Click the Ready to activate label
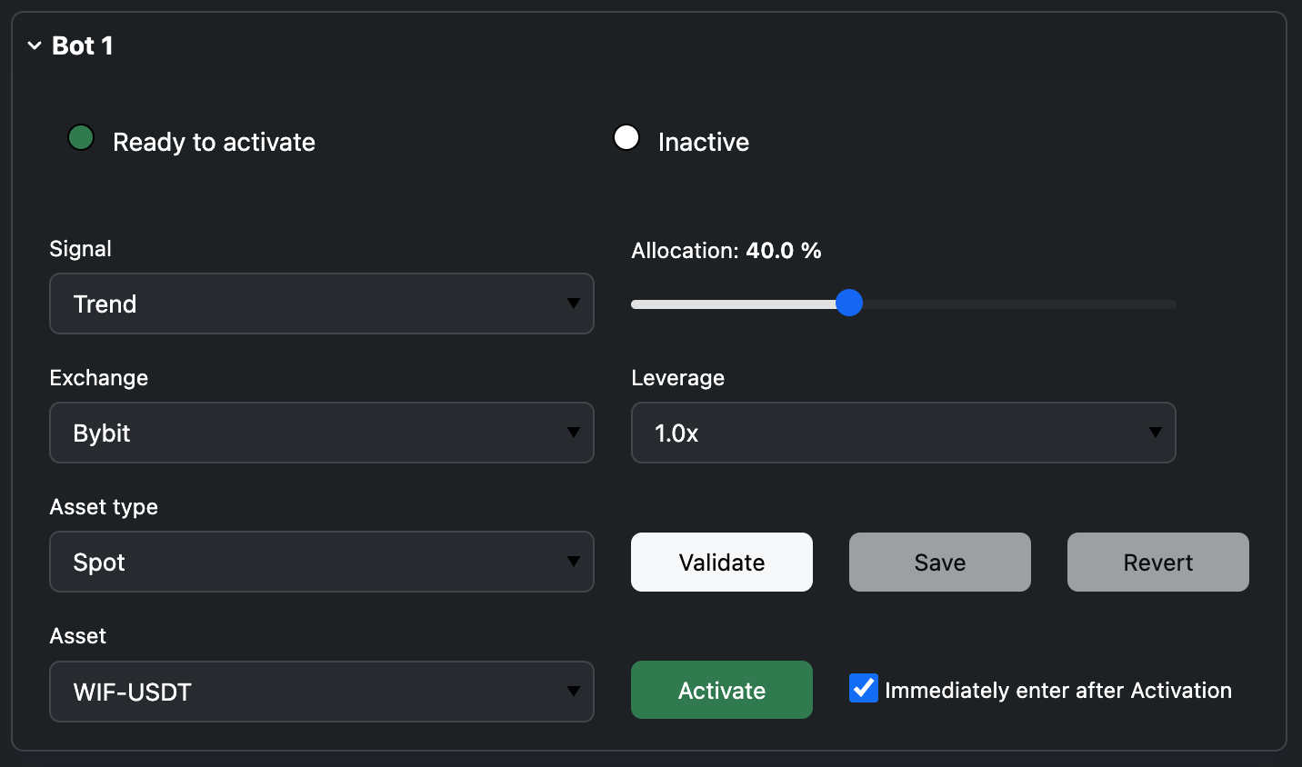Viewport: 1302px width, 767px height. 214,143
